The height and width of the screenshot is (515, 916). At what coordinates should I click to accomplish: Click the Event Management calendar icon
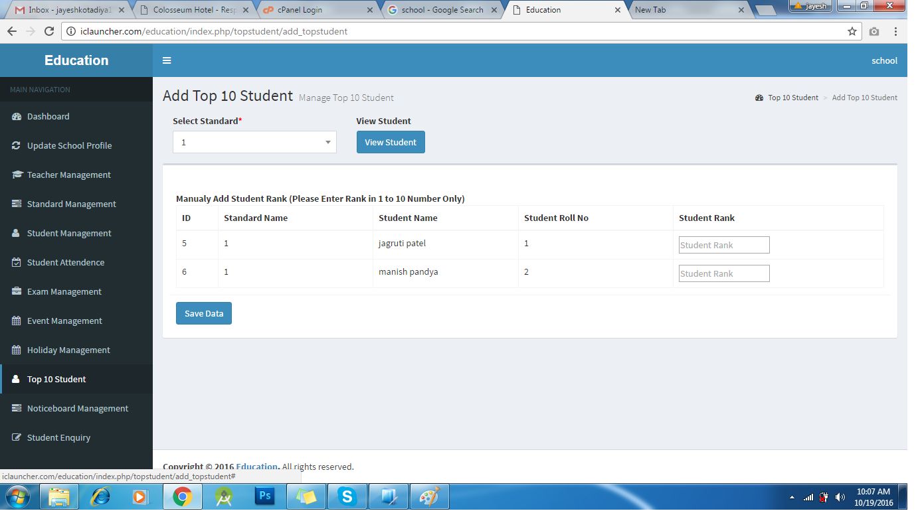(x=16, y=321)
